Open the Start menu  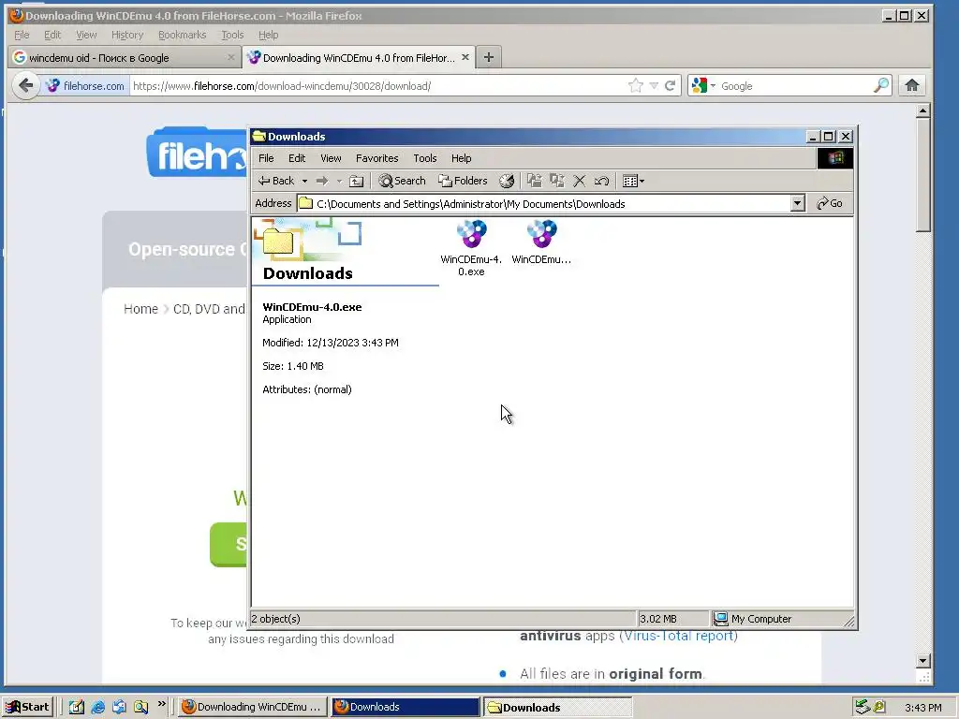coord(28,707)
